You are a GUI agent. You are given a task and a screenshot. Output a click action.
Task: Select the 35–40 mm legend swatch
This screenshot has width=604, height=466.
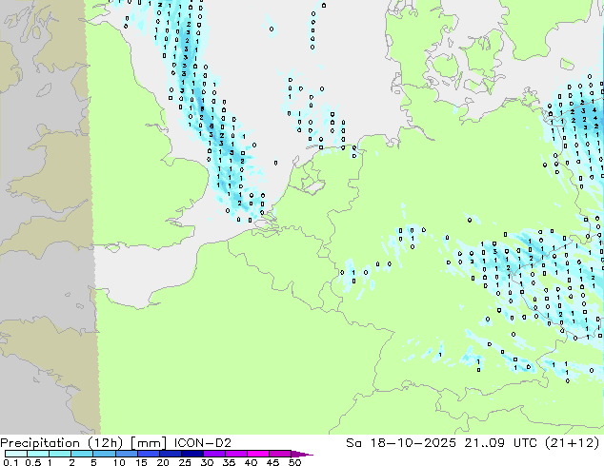[235, 454]
